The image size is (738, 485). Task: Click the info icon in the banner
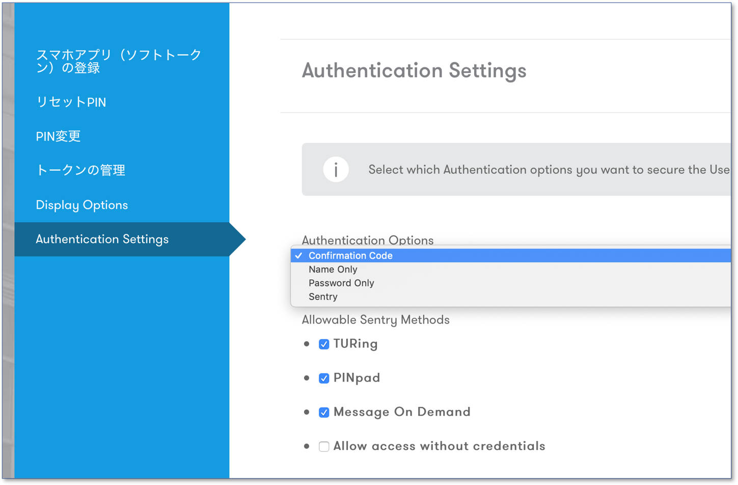336,170
